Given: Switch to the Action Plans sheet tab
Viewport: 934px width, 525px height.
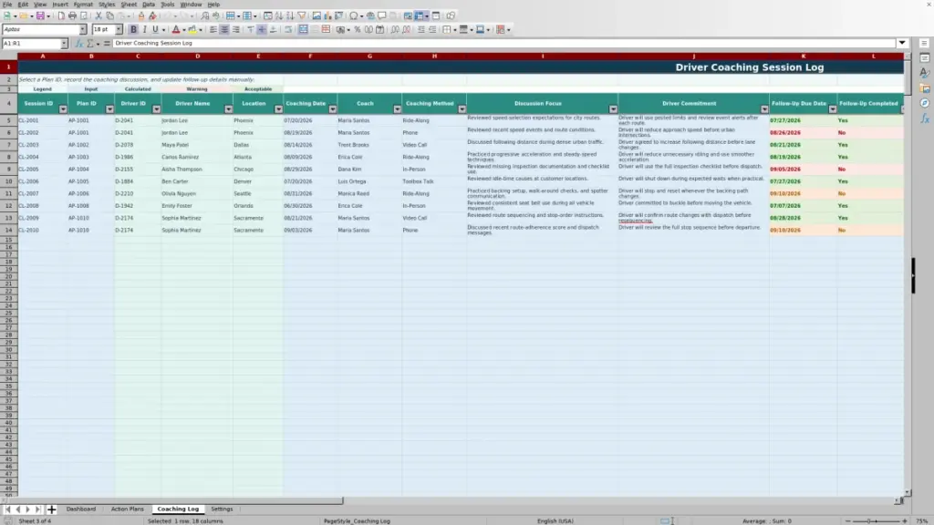Looking at the screenshot, I should (128, 509).
